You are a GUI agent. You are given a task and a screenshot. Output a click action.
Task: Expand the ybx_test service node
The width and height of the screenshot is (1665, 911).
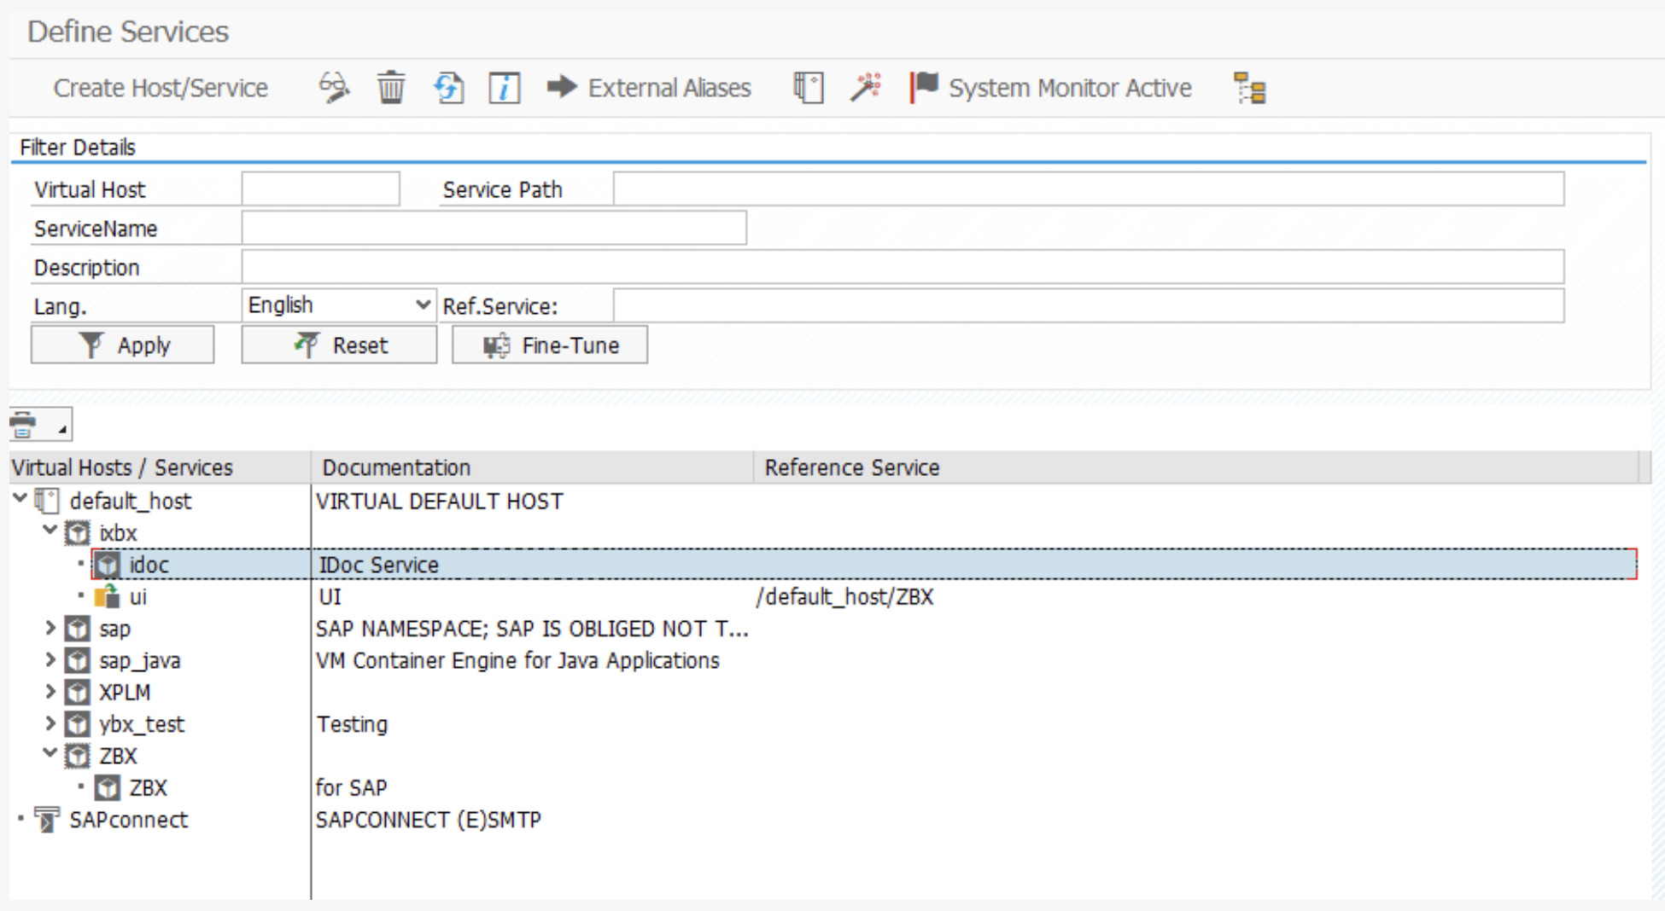pyautogui.click(x=50, y=724)
